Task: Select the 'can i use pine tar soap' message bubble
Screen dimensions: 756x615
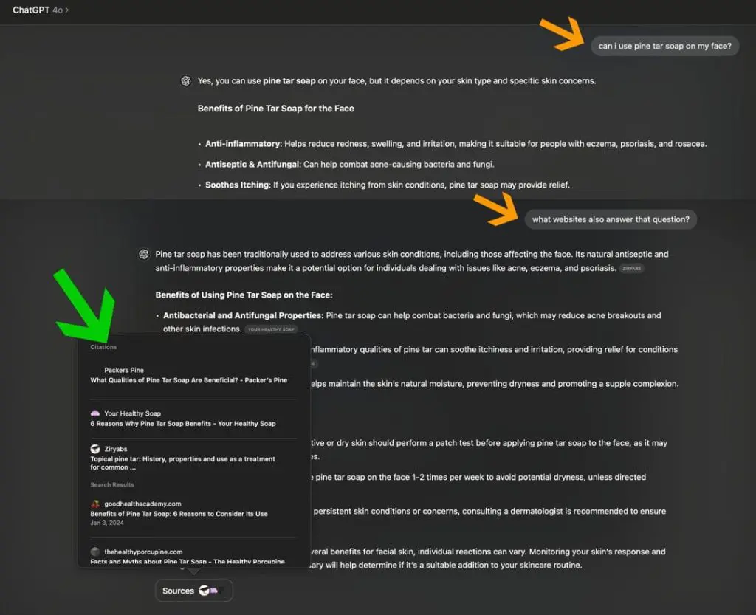Action: 665,46
